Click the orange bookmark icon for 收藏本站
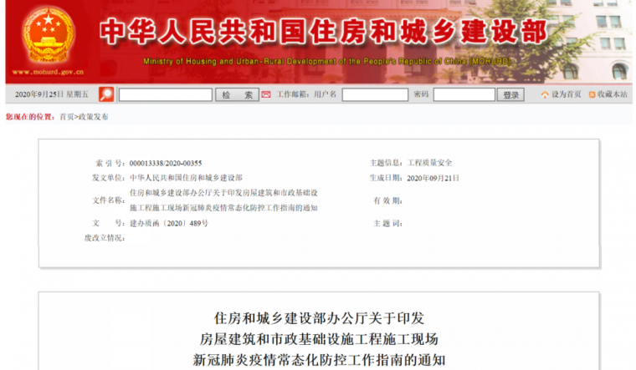636x370 pixels. pyautogui.click(x=592, y=95)
